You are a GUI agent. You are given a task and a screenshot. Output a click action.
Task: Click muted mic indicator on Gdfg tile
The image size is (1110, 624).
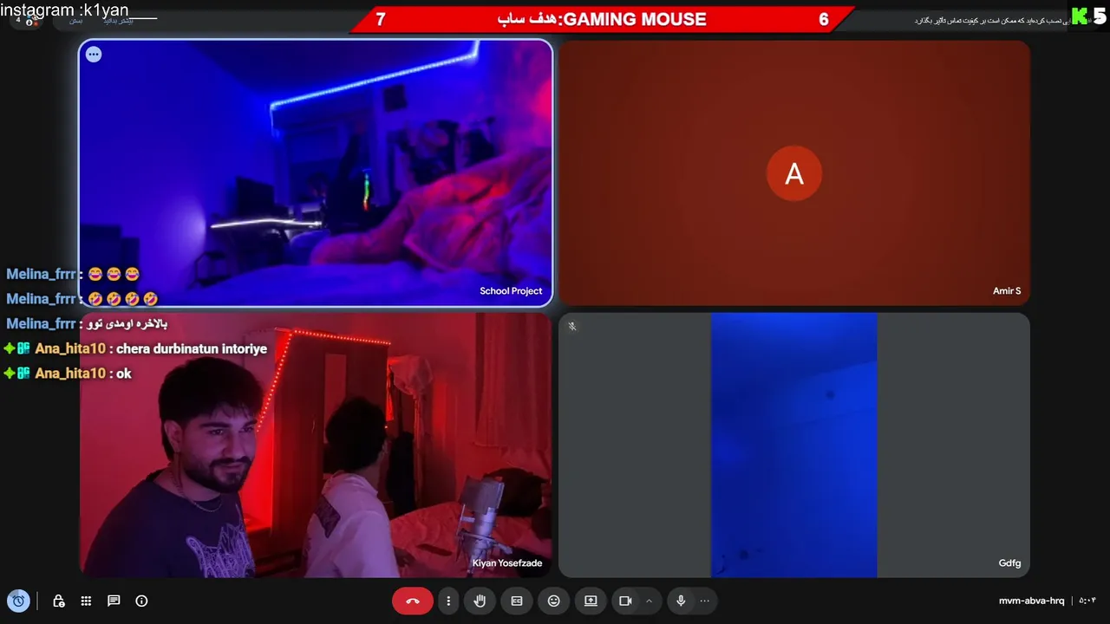point(571,327)
